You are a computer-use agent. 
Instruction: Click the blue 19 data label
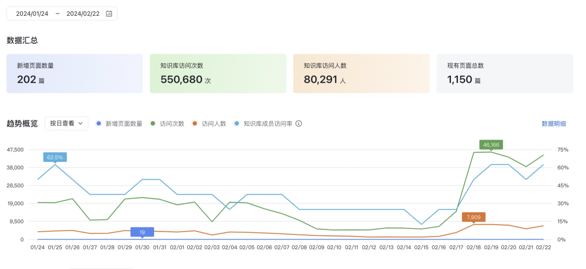[x=142, y=232]
